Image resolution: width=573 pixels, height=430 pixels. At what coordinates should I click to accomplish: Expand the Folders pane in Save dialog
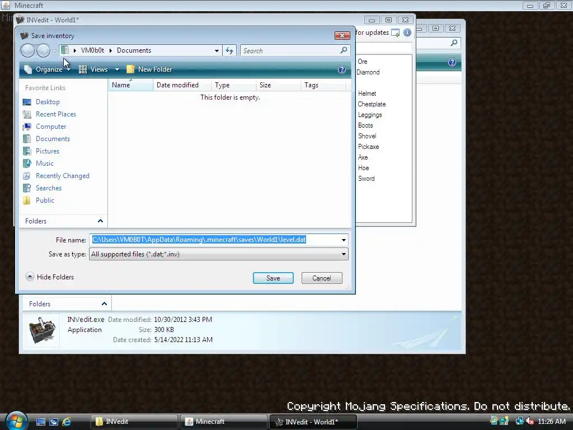64,221
